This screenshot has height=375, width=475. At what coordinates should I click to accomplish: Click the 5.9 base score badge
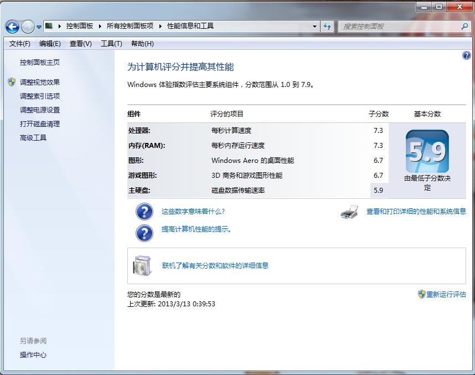click(x=427, y=151)
